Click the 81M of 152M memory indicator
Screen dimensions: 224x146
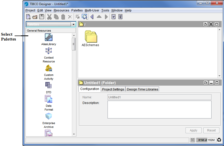pyautogui.click(x=206, y=140)
